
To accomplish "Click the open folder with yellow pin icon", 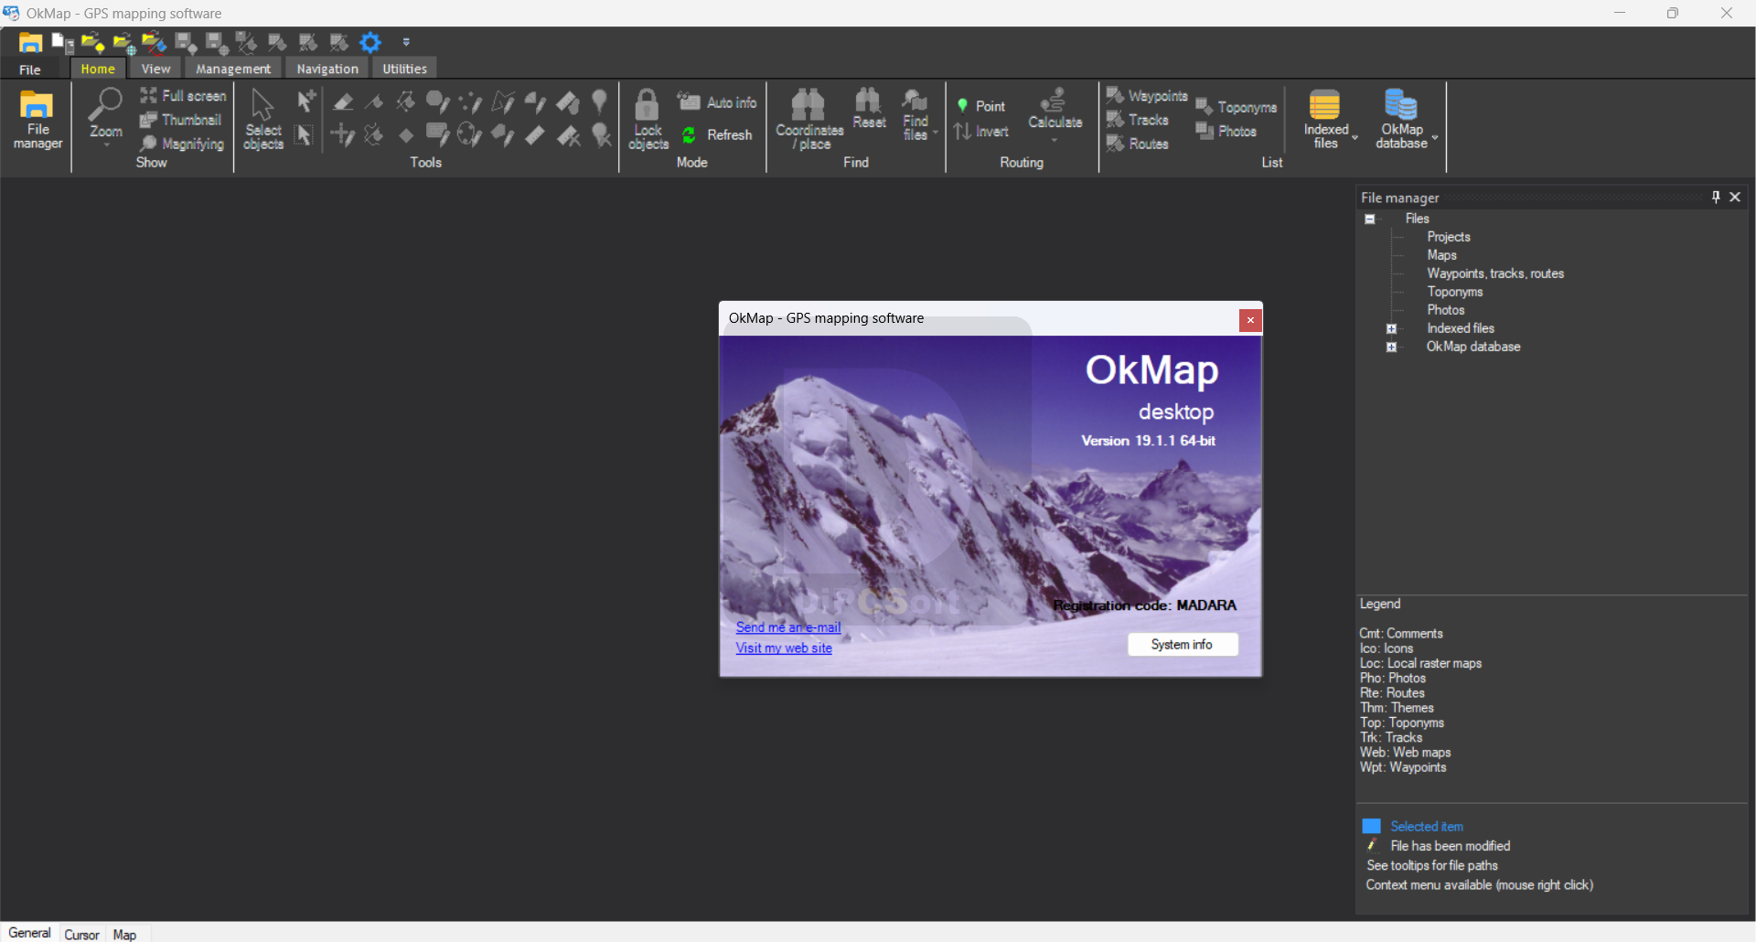I will pos(92,42).
